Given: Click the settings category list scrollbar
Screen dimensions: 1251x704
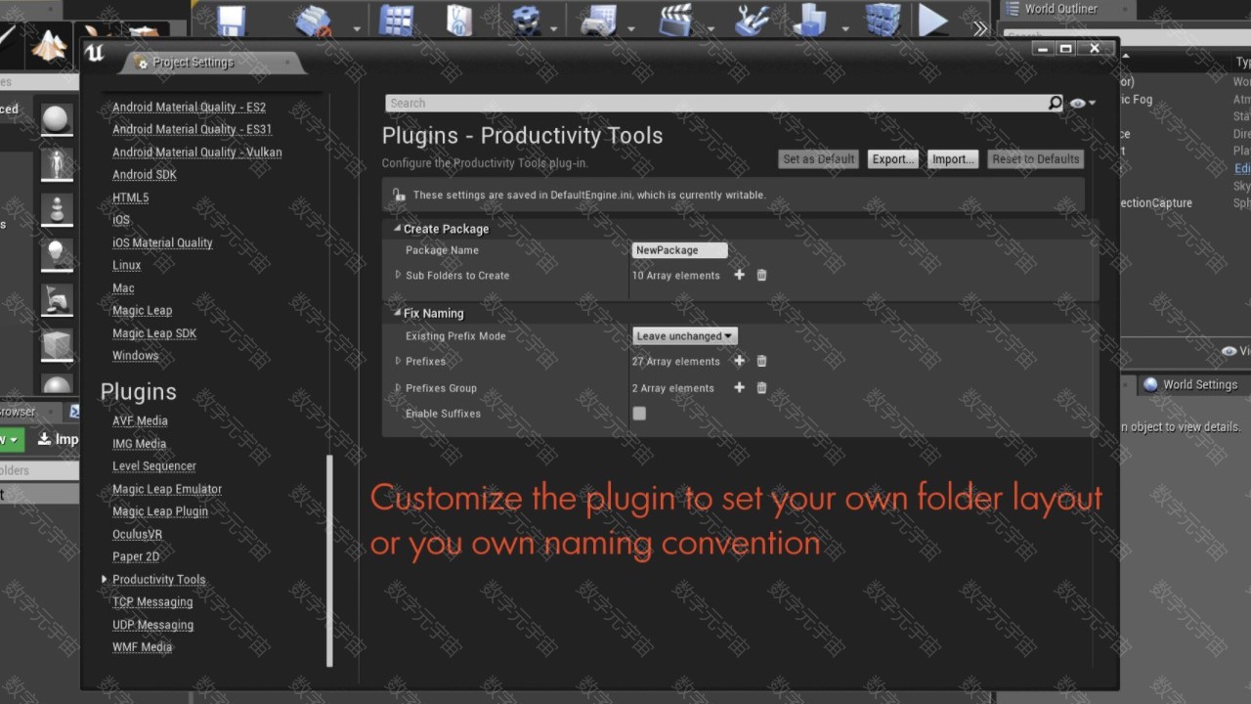Looking at the screenshot, I should coord(329,560).
